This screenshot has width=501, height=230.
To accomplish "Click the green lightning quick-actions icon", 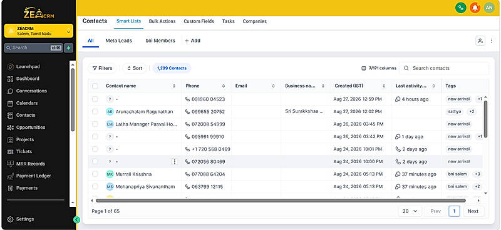I will [68, 48].
